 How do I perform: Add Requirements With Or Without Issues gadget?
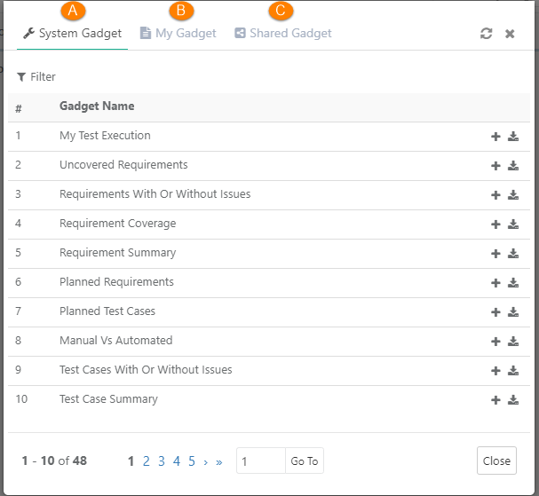(495, 195)
